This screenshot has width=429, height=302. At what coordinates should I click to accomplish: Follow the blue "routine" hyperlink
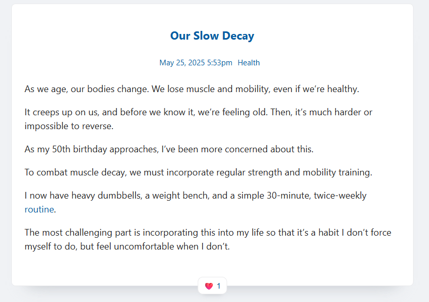39,209
